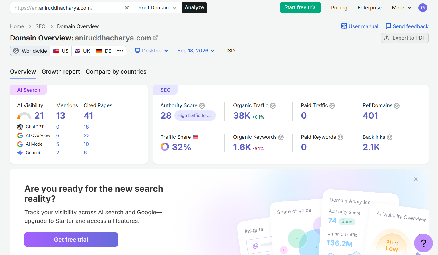Click the Get free trial button

71,240
